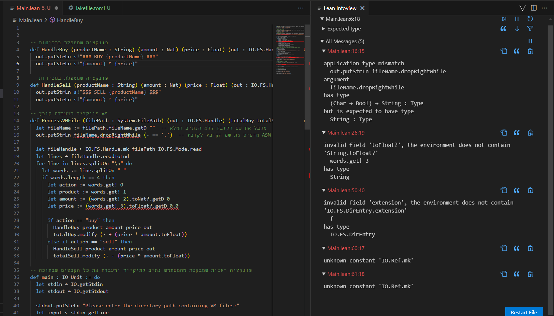The height and width of the screenshot is (316, 554).
Task: Refresh the Main.lean:6:18 infoview state
Action: (530, 19)
